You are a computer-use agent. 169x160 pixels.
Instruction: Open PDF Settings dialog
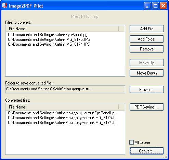(x=147, y=107)
